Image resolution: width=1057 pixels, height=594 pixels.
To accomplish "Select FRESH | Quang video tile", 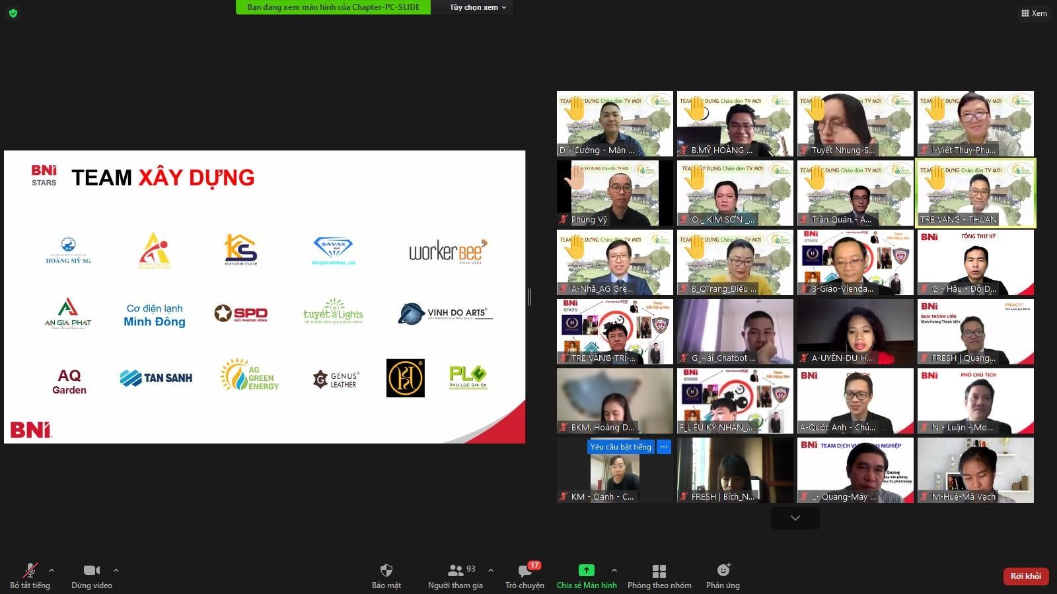I will coord(976,331).
